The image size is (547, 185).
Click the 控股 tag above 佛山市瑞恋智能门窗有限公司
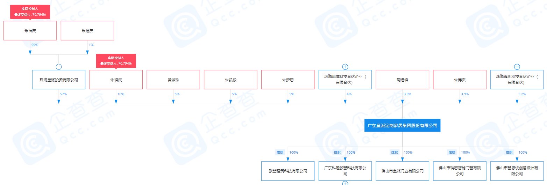452,152
